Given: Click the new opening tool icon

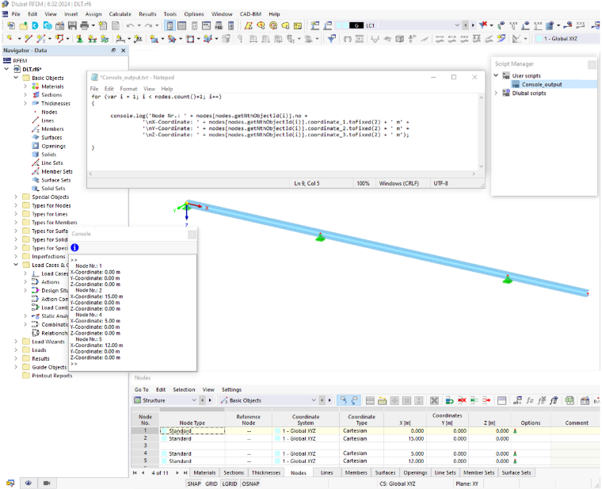Looking at the screenshot, I should 190,39.
